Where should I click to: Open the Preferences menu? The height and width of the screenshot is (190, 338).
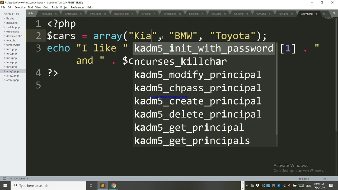click(x=78, y=7)
